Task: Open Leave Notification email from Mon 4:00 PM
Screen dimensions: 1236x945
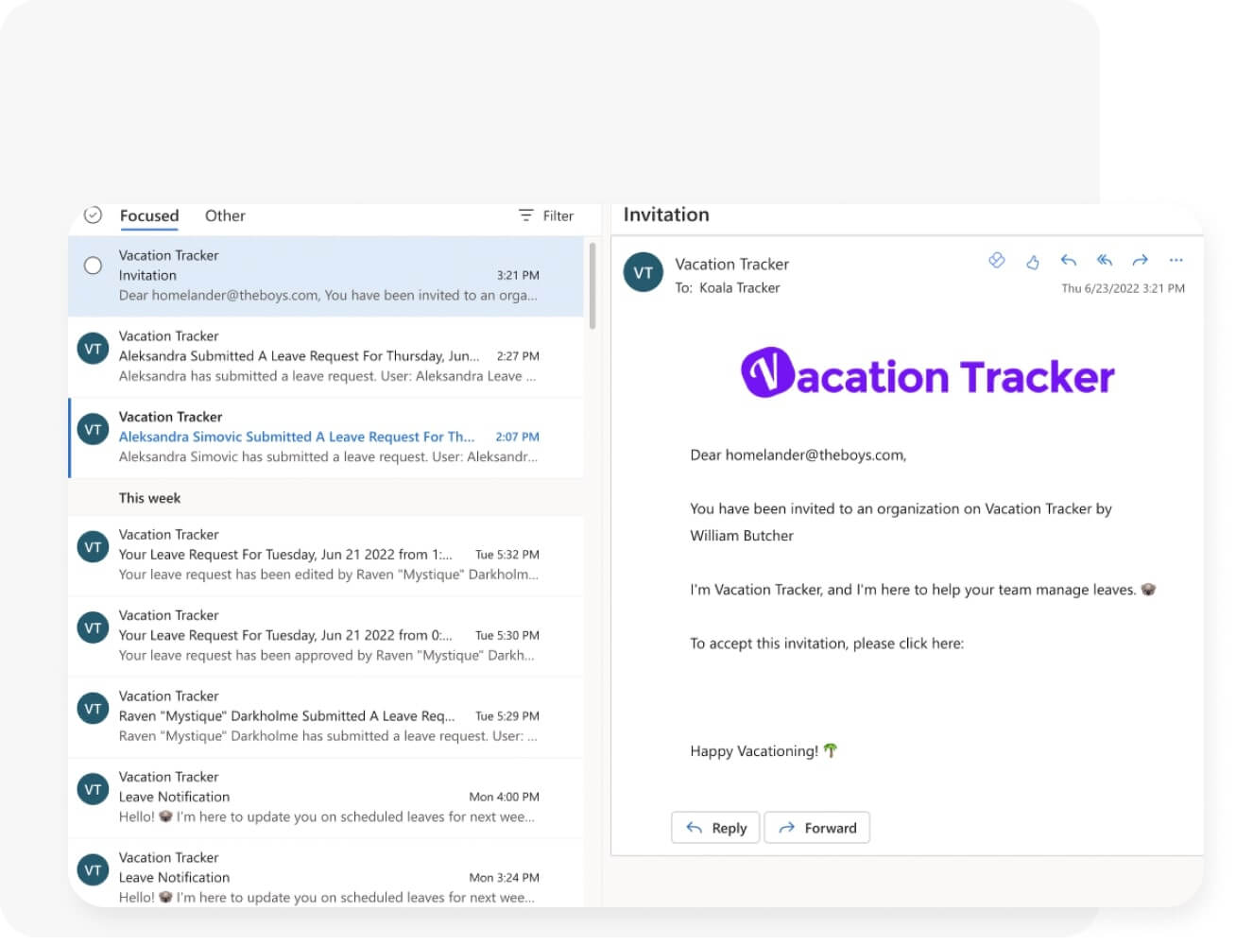Action: (x=326, y=797)
